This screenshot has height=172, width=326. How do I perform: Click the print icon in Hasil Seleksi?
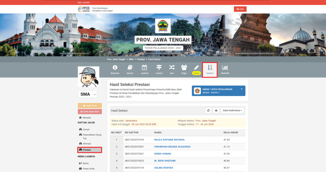point(216,111)
